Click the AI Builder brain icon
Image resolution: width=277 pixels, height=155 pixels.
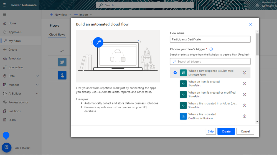pos(5,93)
